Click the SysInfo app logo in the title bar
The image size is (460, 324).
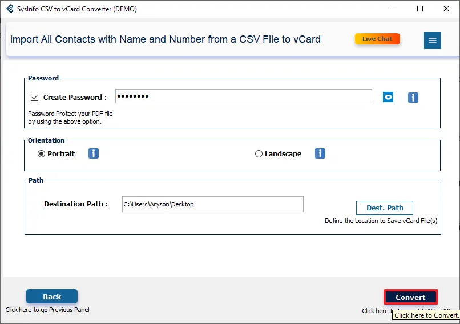[x=9, y=9]
